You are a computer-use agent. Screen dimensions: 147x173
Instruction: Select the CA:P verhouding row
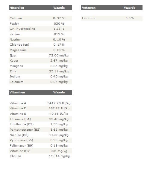(40, 29)
